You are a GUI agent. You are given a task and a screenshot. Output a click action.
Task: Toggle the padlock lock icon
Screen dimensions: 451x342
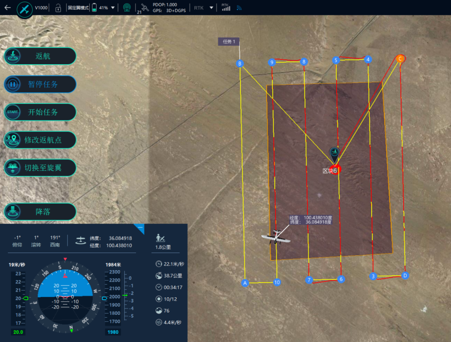pos(58,8)
